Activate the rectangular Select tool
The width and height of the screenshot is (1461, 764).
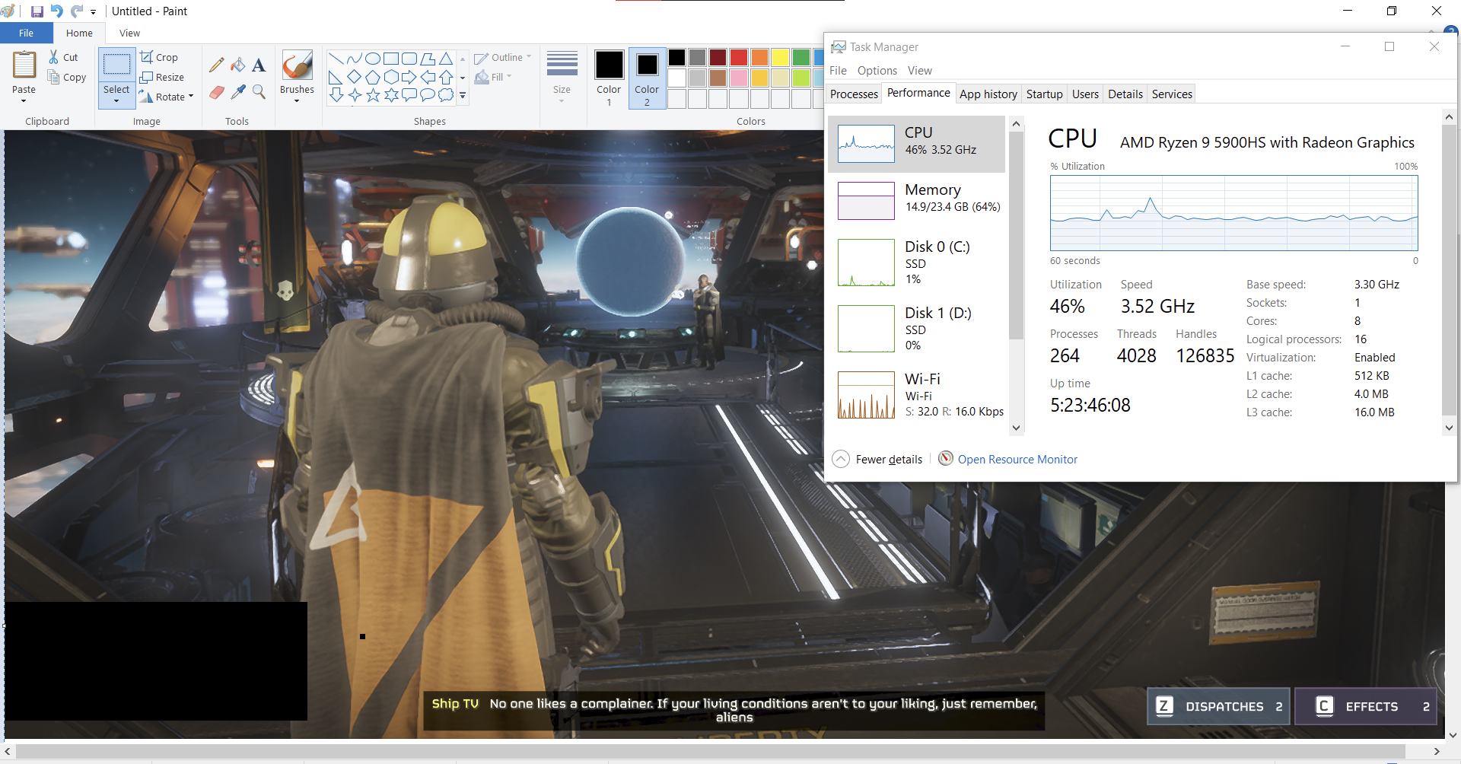116,65
